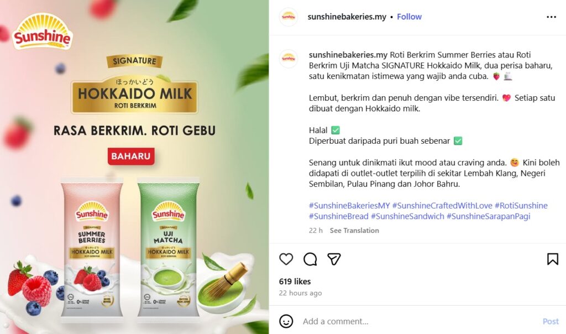The width and height of the screenshot is (566, 334).
Task: Open the #SunshineCraftedWithLove hashtag
Action: pyautogui.click(x=442, y=206)
